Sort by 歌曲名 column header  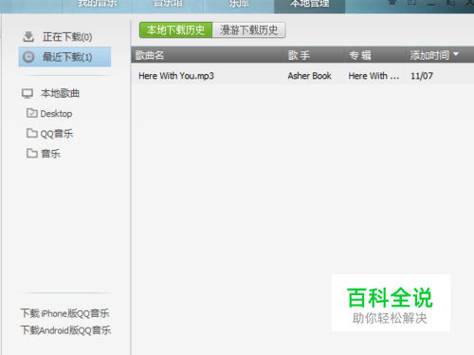click(x=150, y=55)
